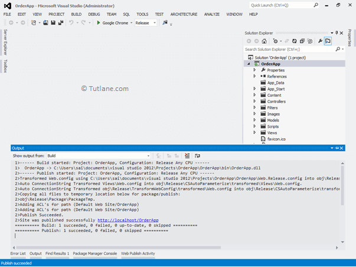Screen dimensions: 356x267
Task: Click the New Project toolbar icon
Action: click(x=34, y=22)
